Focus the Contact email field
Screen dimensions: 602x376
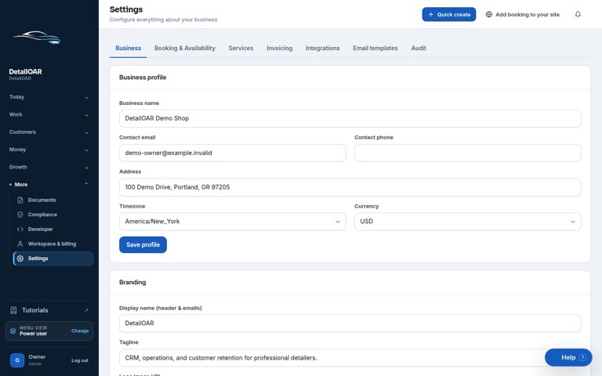pyautogui.click(x=232, y=153)
